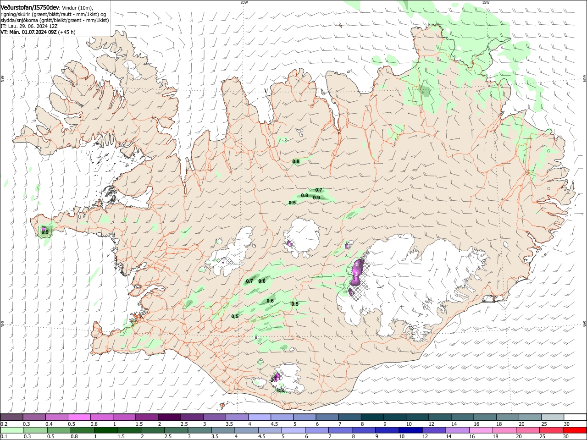Select the 'rigning/skúrir' legend description line
Screen dimensions: 587x440
tap(53, 14)
